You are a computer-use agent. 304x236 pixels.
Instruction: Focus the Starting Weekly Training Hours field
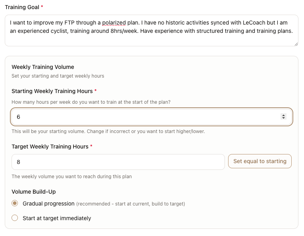[x=143, y=117]
